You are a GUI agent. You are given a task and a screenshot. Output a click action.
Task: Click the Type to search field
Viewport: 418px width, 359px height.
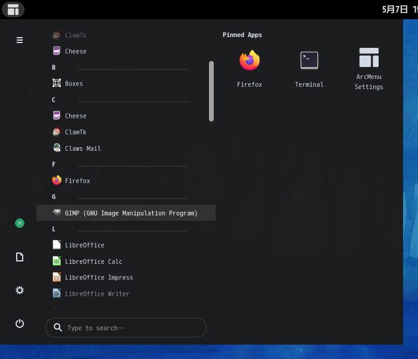[126, 327]
